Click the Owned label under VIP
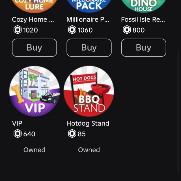The width and height of the screenshot is (181, 181). click(34, 150)
